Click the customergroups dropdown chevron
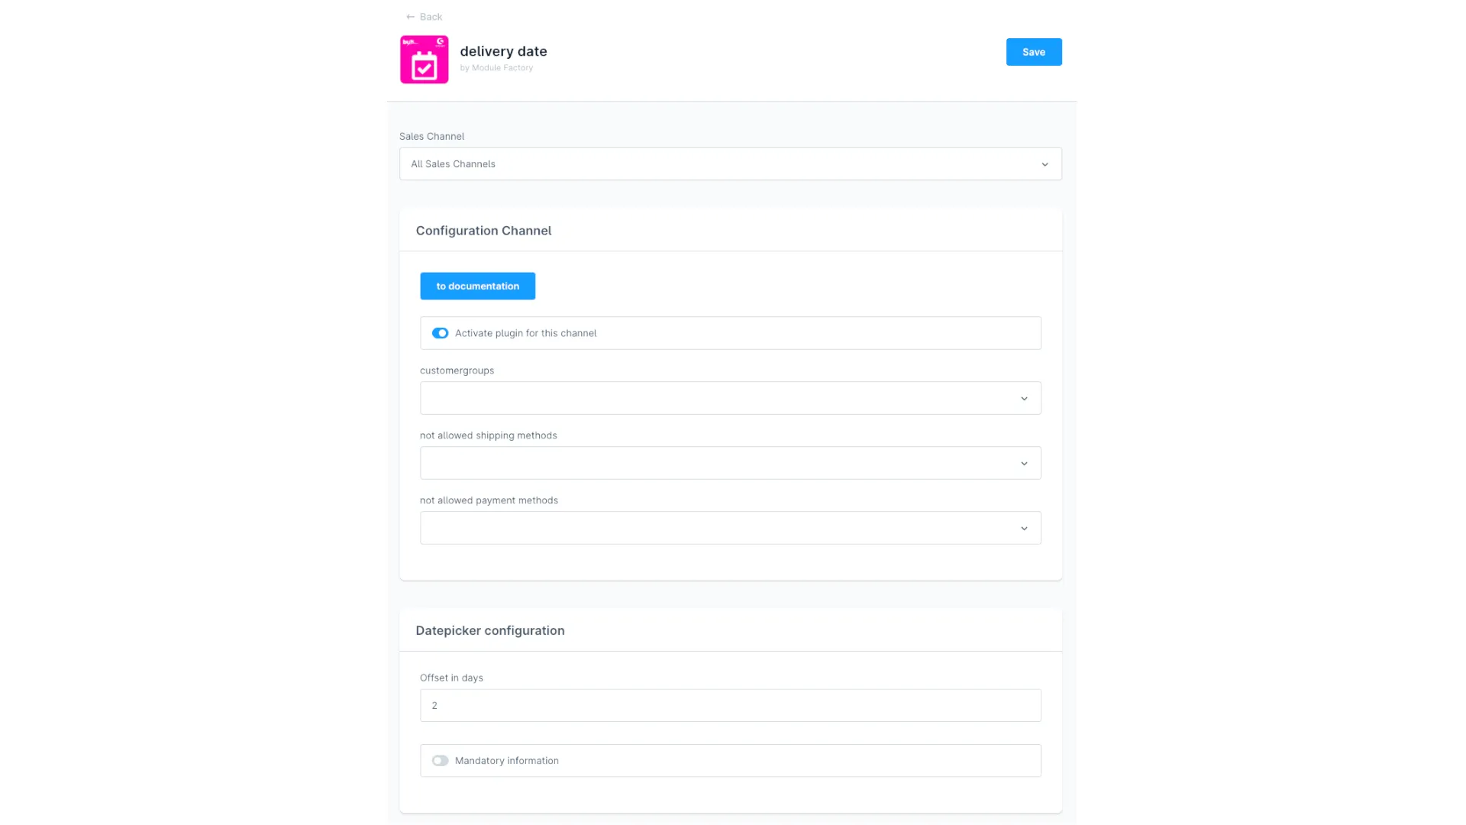This screenshot has width=1466, height=825. click(1024, 398)
